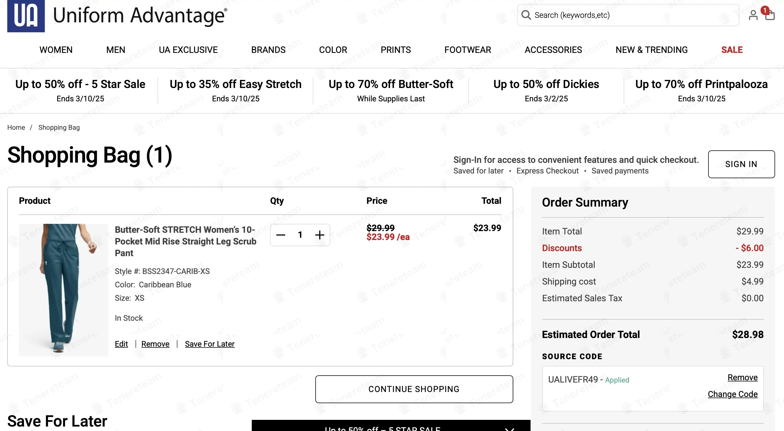Image resolution: width=784 pixels, height=431 pixels.
Task: Remove the UALIVEFR49 source code
Action: click(742, 377)
